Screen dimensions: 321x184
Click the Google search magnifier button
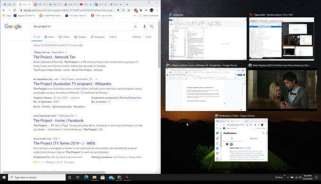(x=152, y=26)
